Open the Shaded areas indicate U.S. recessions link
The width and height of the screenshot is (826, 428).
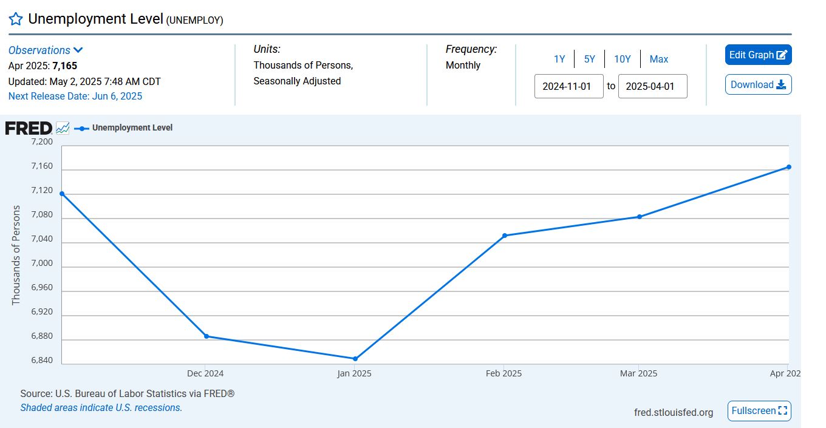(101, 408)
